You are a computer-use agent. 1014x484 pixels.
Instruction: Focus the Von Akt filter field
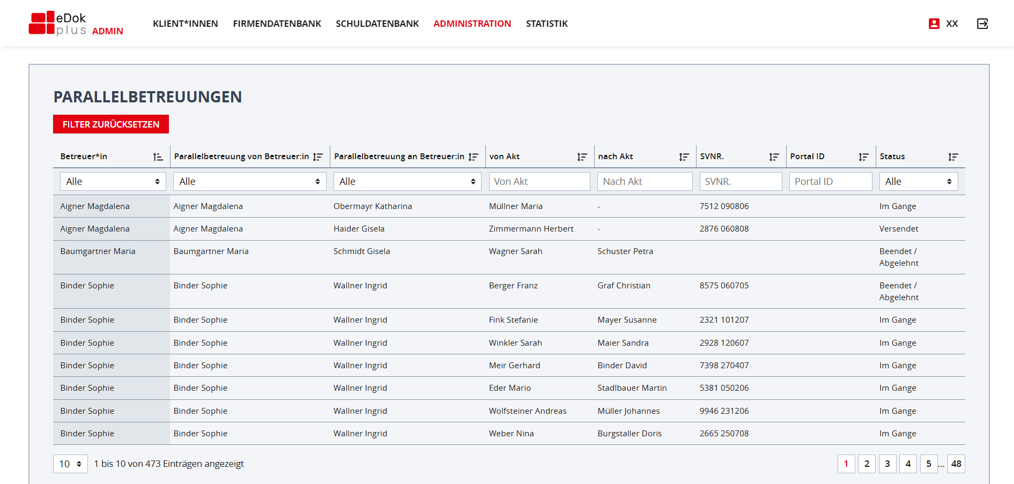[539, 182]
